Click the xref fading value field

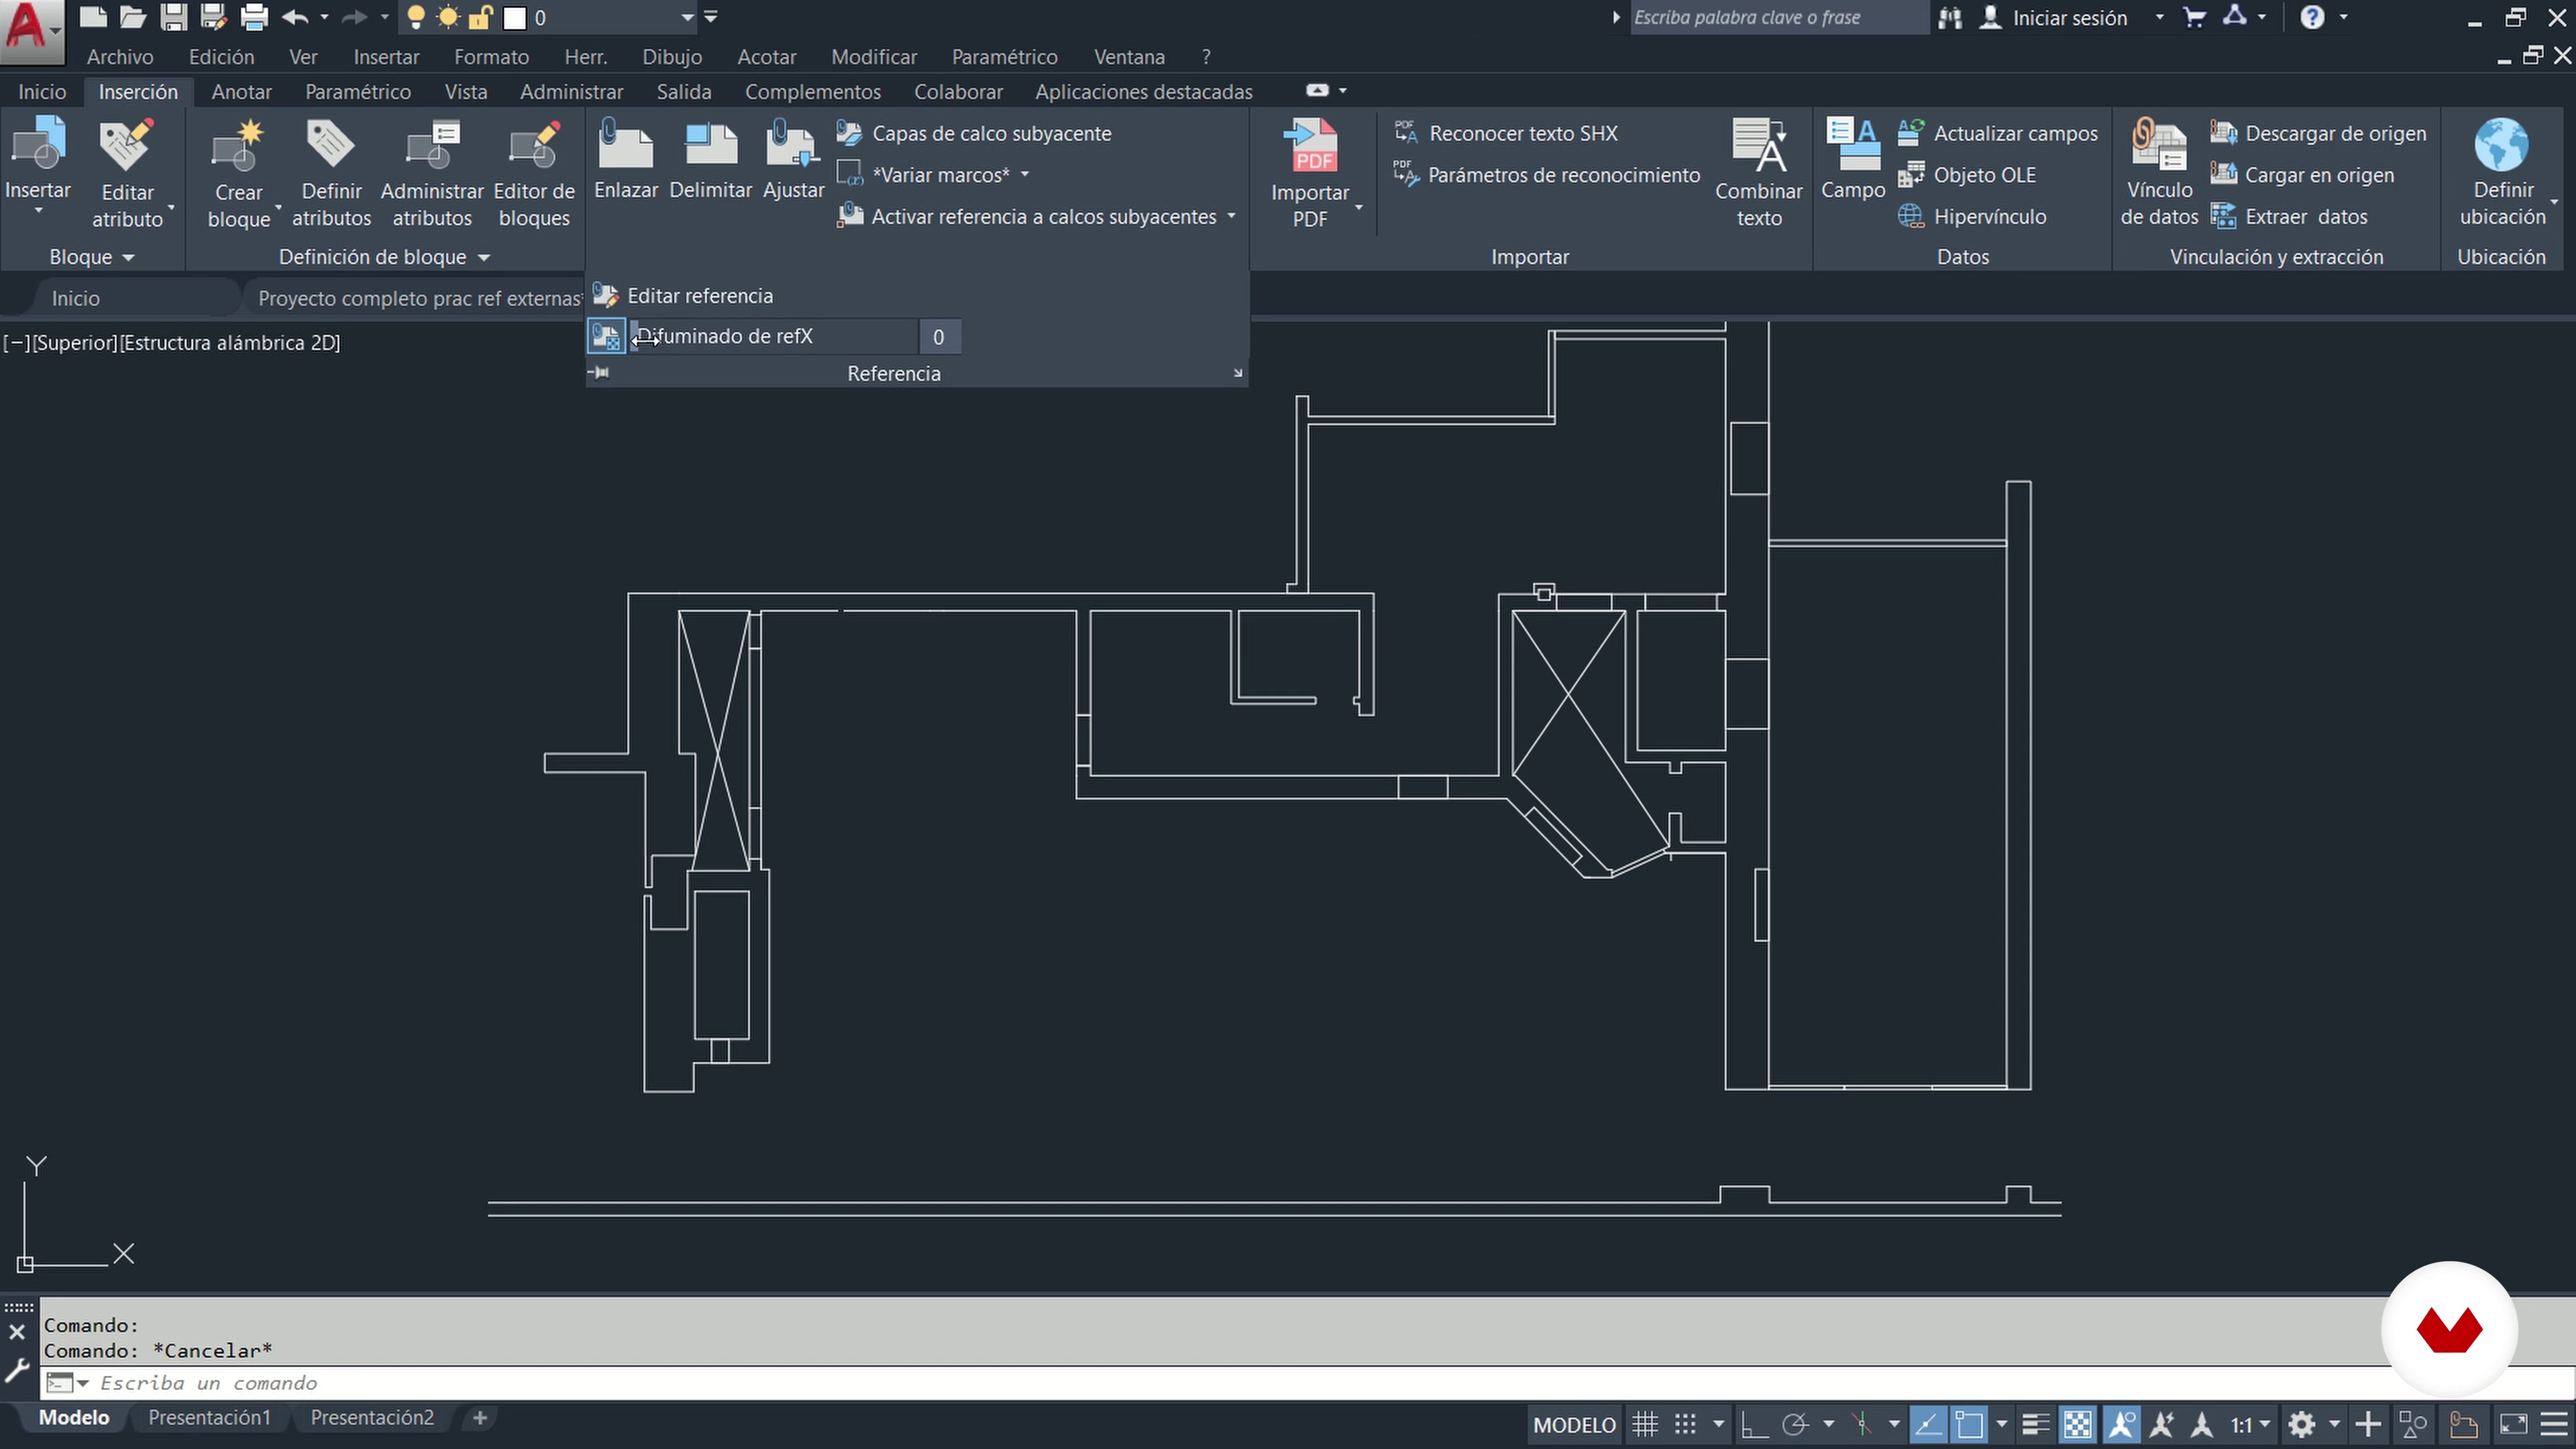tap(939, 337)
